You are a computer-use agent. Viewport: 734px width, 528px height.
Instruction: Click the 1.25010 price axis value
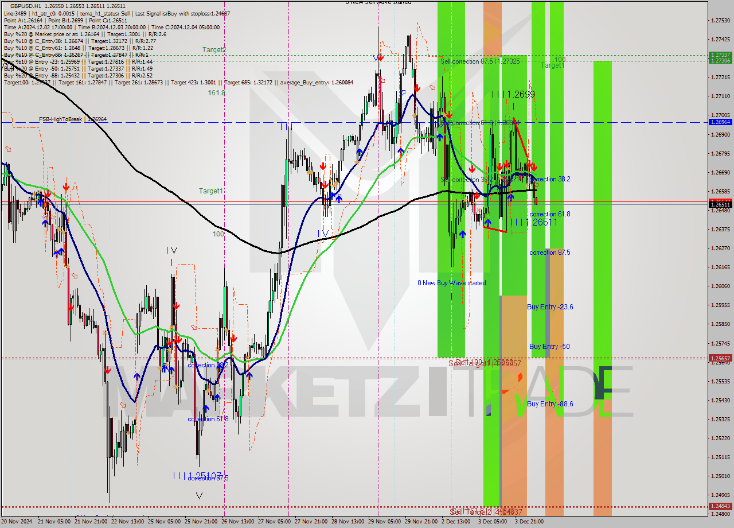720,476
